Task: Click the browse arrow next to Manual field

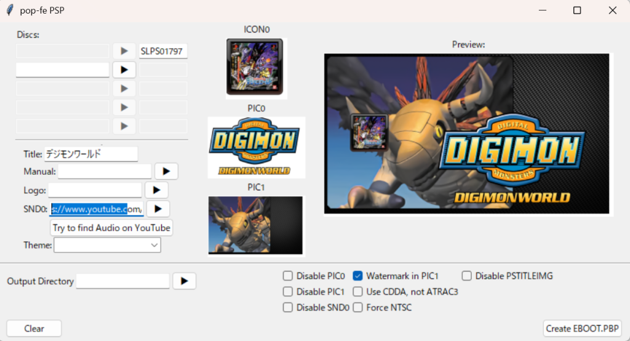Action: click(166, 171)
